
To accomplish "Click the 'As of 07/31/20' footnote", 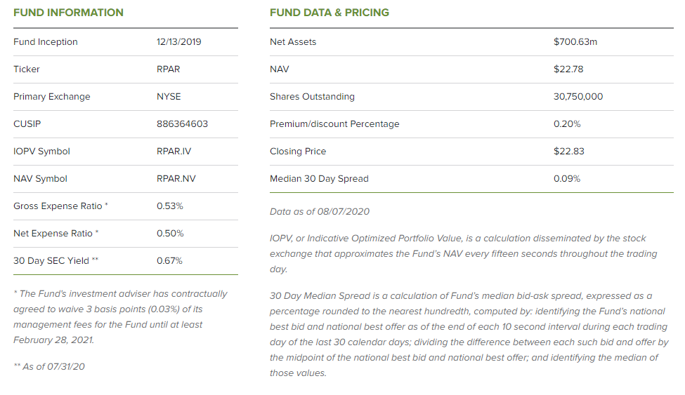I will click(48, 367).
